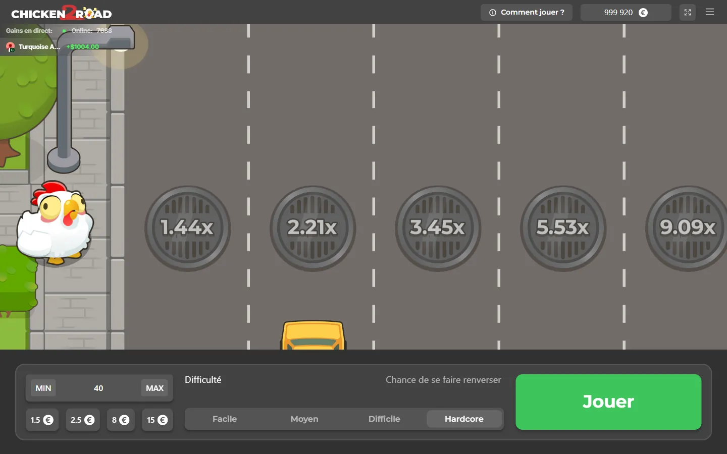Click the 3.45x manhole multiplier
727x454 pixels.
[x=438, y=229]
